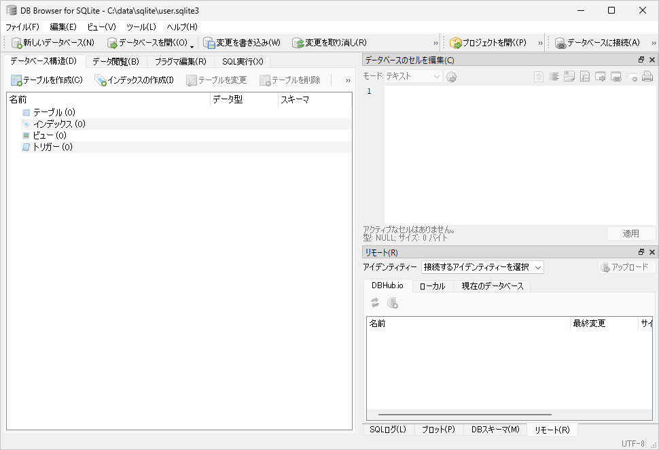Click the アップロード upload button
659x450 pixels.
[626, 267]
